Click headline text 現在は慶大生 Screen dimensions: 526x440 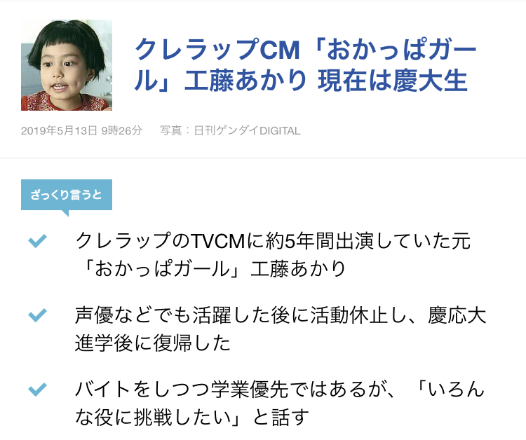click(x=392, y=81)
